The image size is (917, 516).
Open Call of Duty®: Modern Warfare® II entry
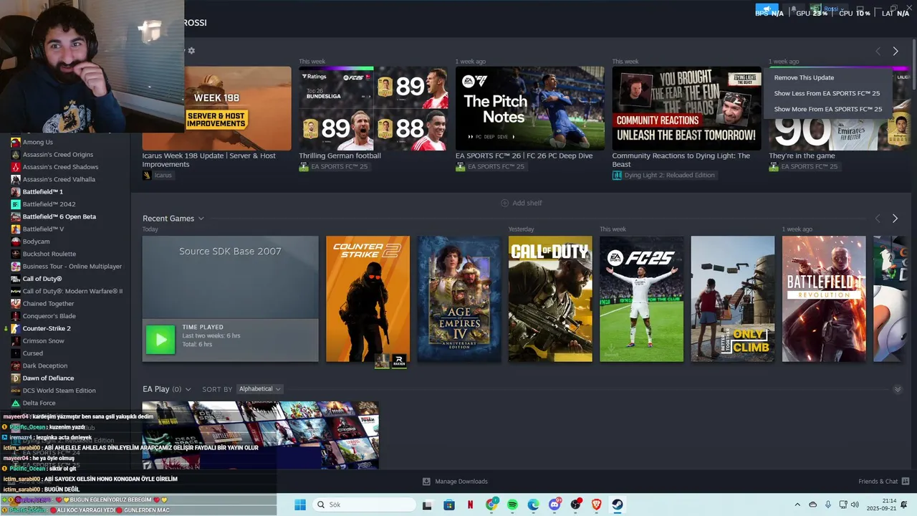click(72, 291)
